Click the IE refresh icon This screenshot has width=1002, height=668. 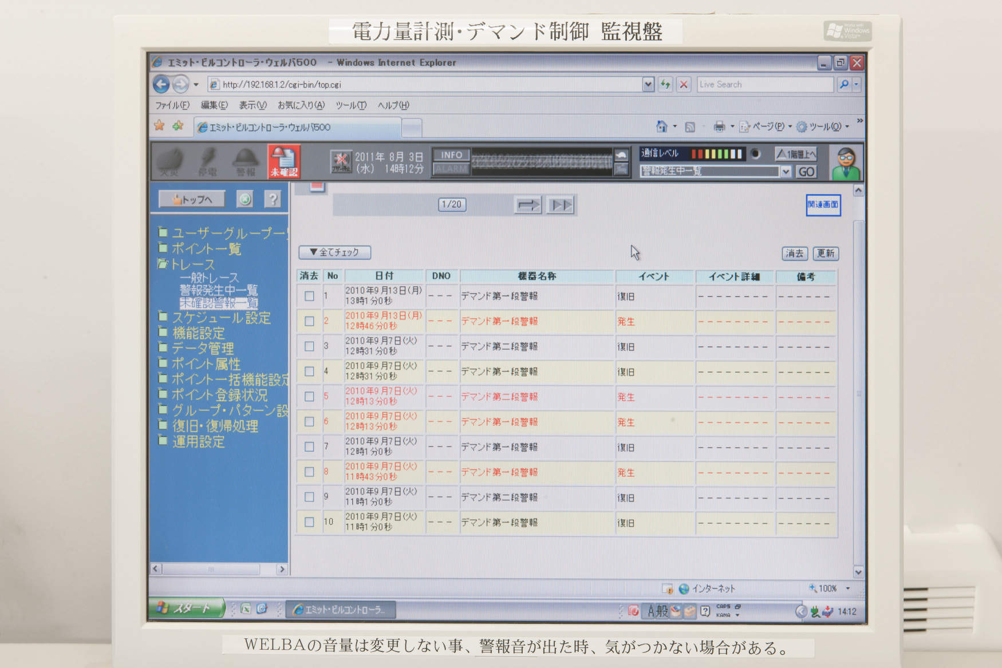coord(665,85)
